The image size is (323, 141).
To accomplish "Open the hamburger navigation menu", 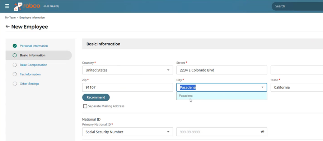I will tap(7, 6).
